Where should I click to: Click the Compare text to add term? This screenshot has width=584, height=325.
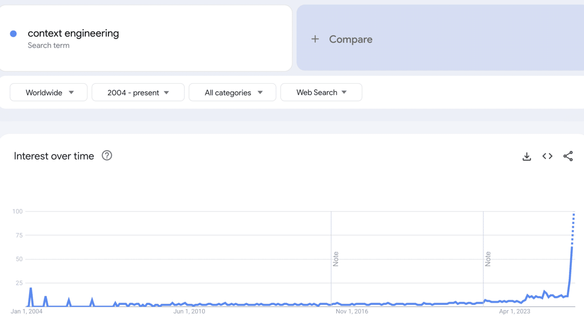350,39
